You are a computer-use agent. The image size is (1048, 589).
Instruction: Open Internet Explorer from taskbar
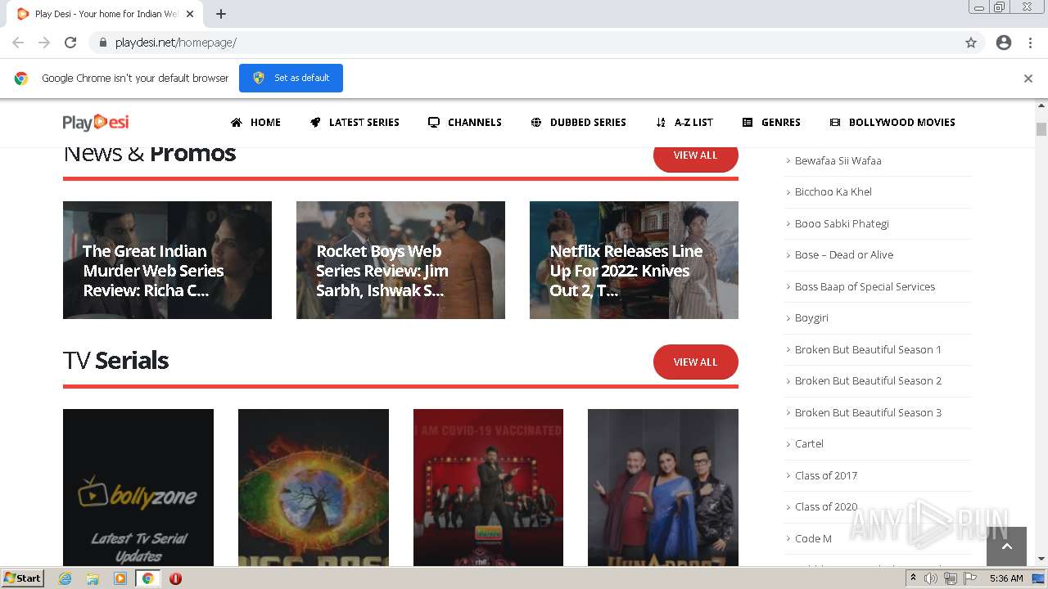(x=65, y=578)
